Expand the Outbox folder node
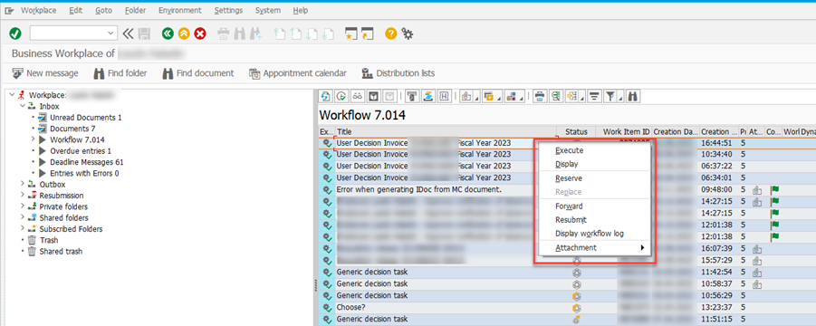Image resolution: width=816 pixels, height=326 pixels. point(23,184)
